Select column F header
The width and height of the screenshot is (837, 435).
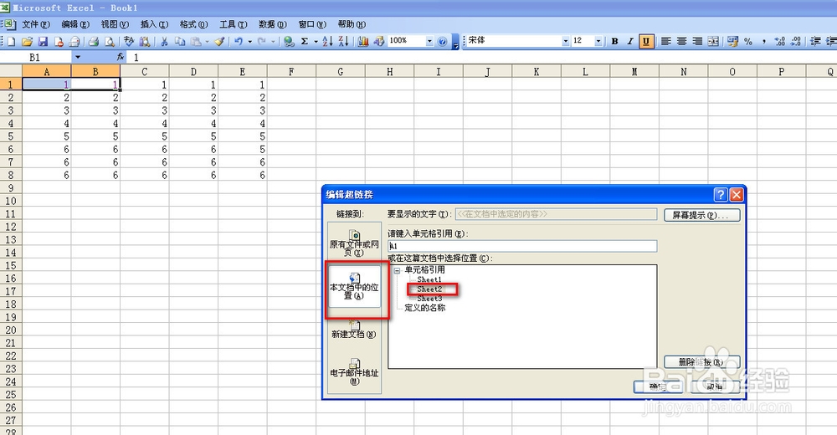tap(291, 71)
